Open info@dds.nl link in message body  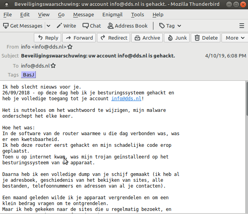126,99
